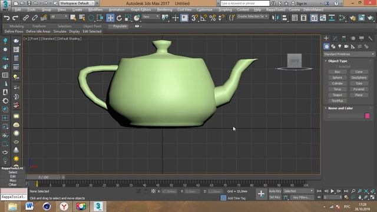Toggle Window/Crossing selection mode
The height and width of the screenshot is (212, 377).
(x=100, y=18)
